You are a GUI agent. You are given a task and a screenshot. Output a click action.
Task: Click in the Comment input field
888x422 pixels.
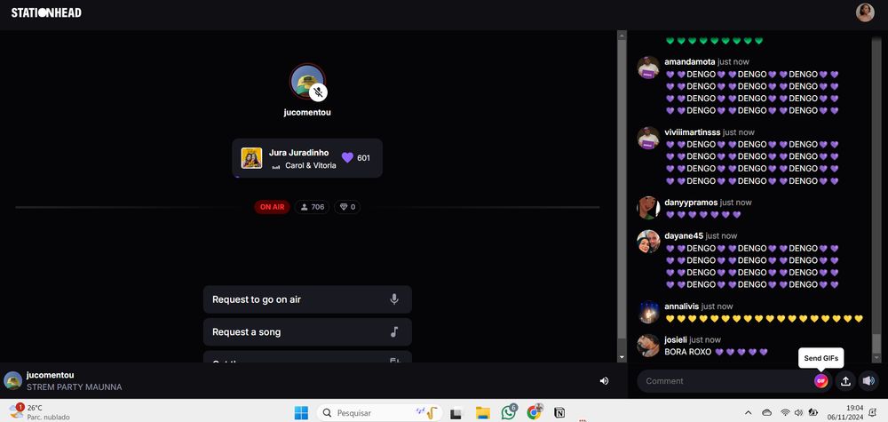[728, 381]
